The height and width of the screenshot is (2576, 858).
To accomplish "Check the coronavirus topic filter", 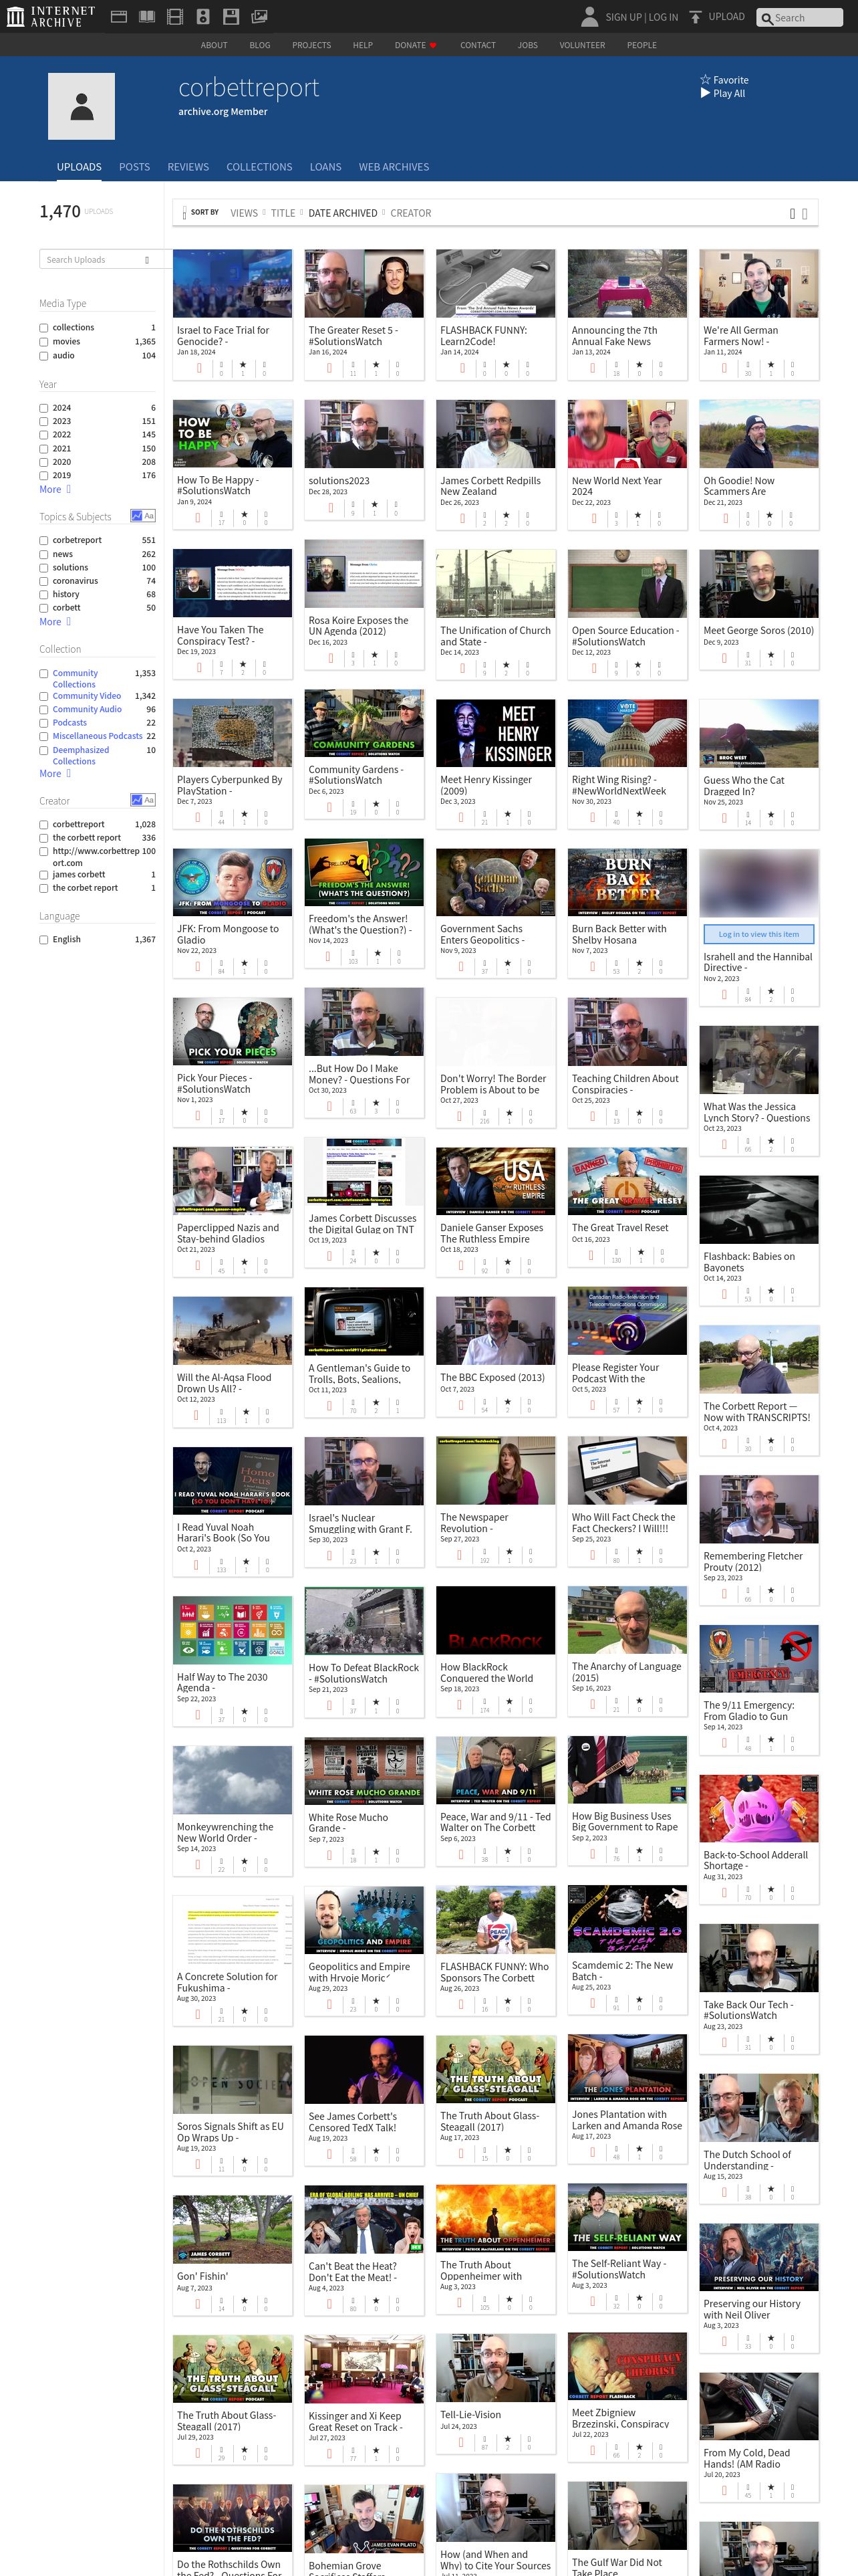I will pyautogui.click(x=44, y=581).
